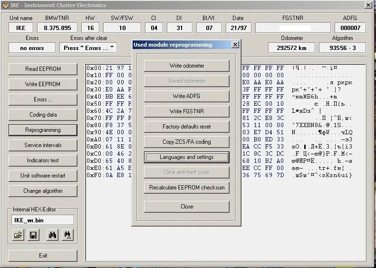Open Service intervals
Image resolution: width=376 pixels, height=268 pixels.
[x=43, y=145]
